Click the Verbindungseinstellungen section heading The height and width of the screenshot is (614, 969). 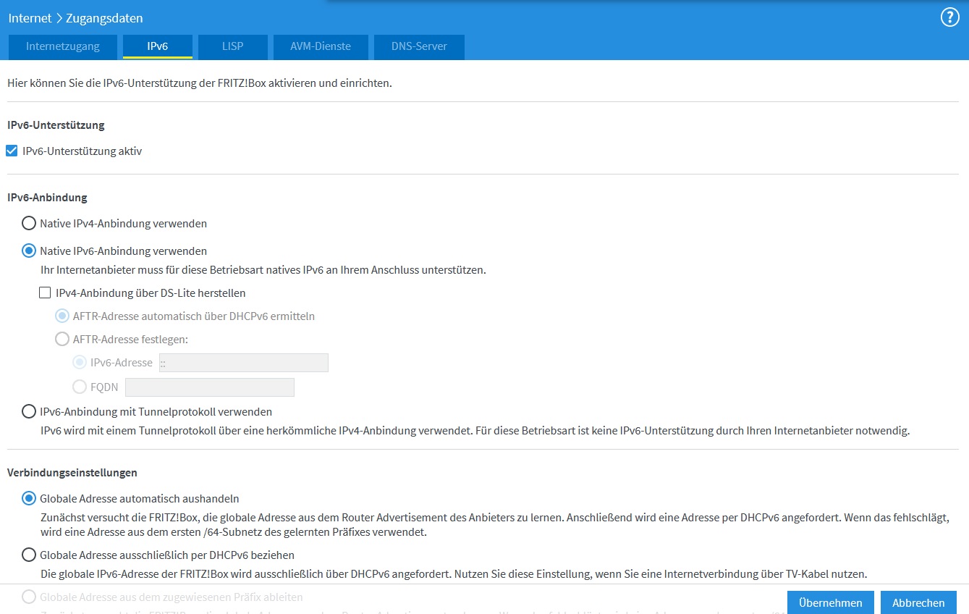click(72, 473)
